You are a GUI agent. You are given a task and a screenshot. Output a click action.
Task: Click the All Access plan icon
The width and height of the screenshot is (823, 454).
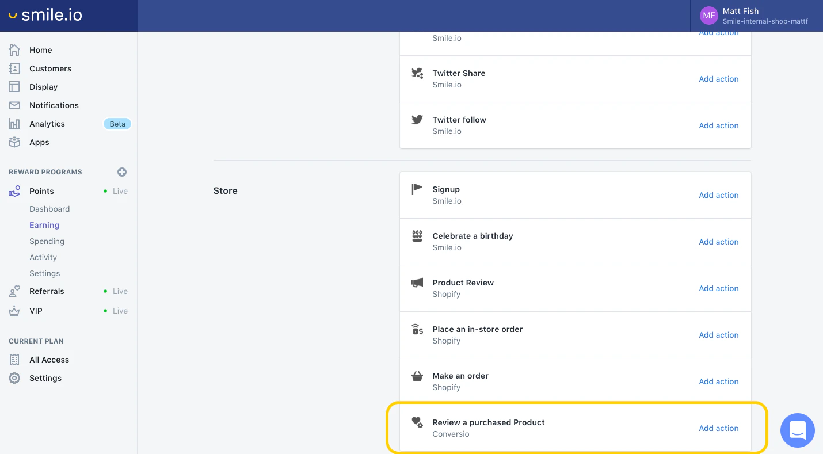click(x=14, y=360)
